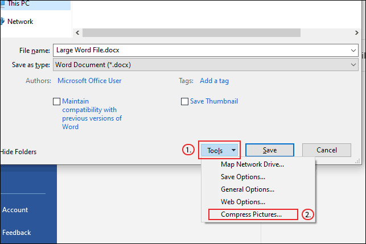The height and width of the screenshot is (244, 366).
Task: Click Hide Folders link
Action: pos(18,152)
